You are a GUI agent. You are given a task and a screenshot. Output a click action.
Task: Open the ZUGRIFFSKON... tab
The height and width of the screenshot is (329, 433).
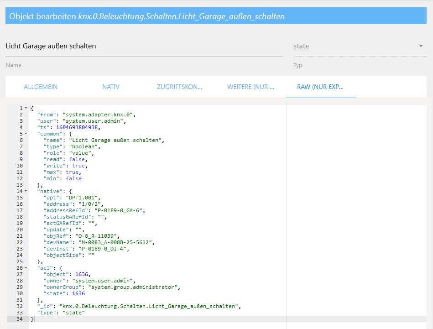179,87
